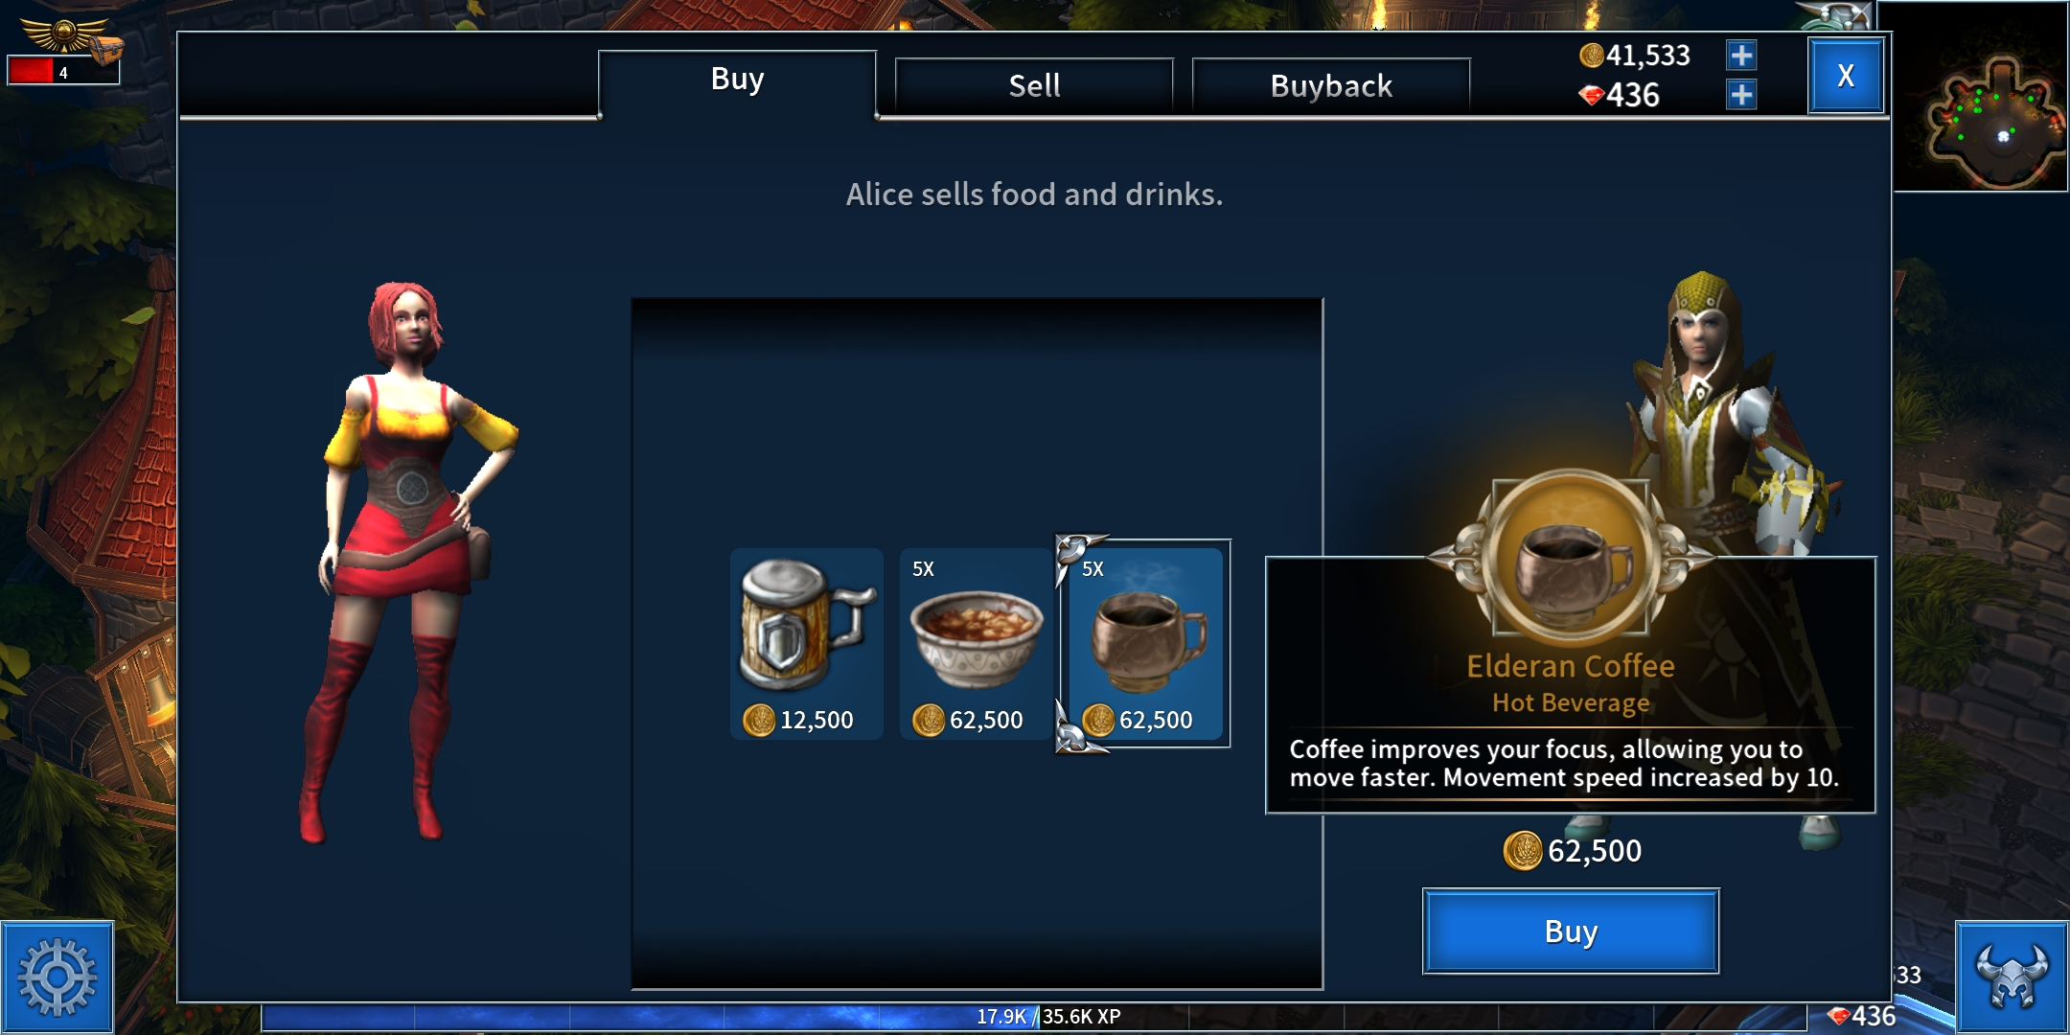Viewport: 2070px width, 1035px height.
Task: Open the winged emblem chest icon
Action: [72, 38]
